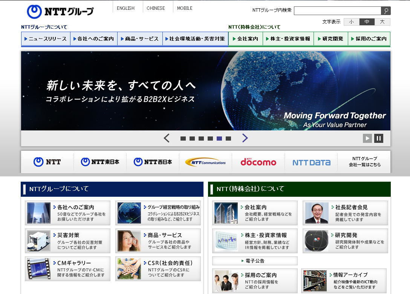Screen dimensions: 410x294
Task: Select large text size 大
Action: tap(382, 22)
